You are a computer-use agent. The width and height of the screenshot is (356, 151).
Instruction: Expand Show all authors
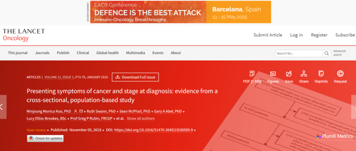click(x=140, y=118)
